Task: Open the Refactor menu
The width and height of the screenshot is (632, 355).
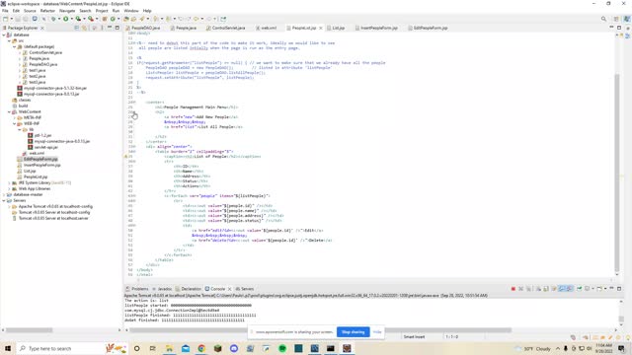Action: (x=47, y=11)
